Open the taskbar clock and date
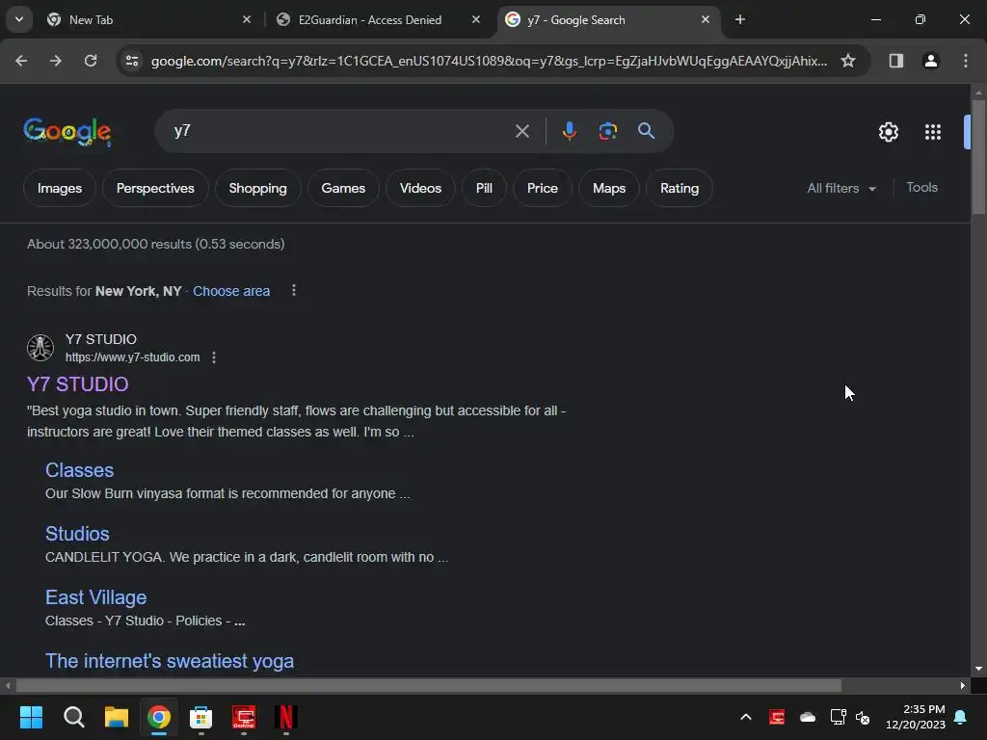987x740 pixels. coord(916,717)
